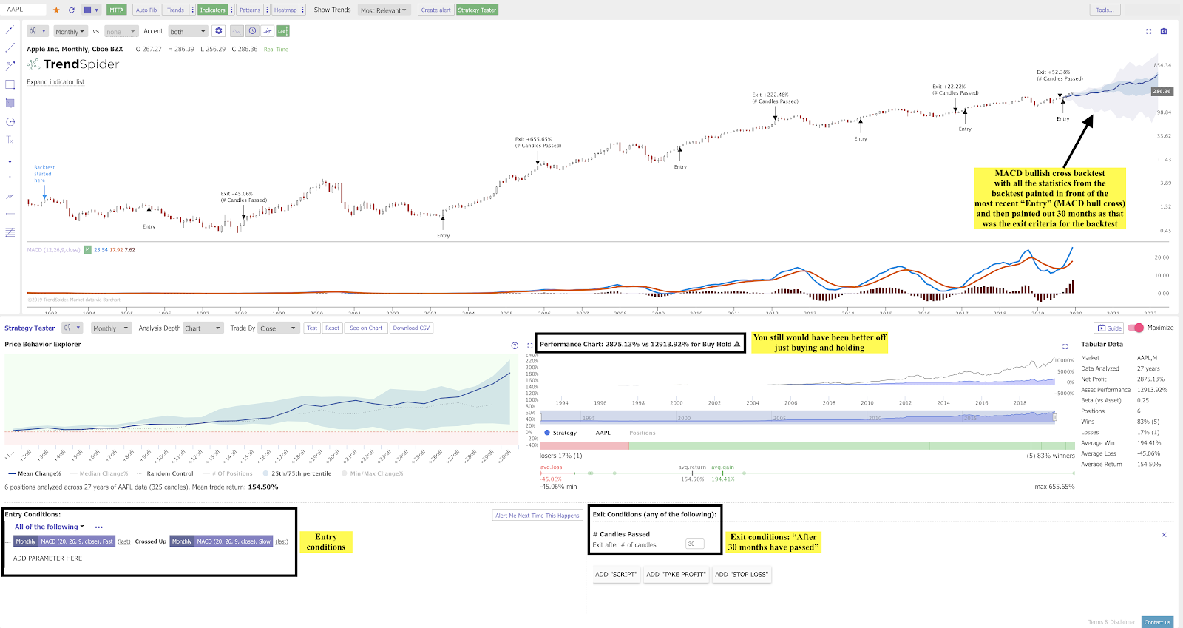Image resolution: width=1183 pixels, height=628 pixels.
Task: Toggle Median Change% legend series
Action: tap(98, 473)
